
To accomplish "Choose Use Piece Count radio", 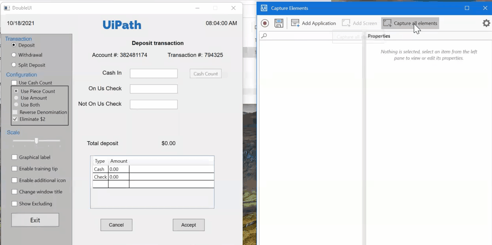I will pyautogui.click(x=16, y=91).
